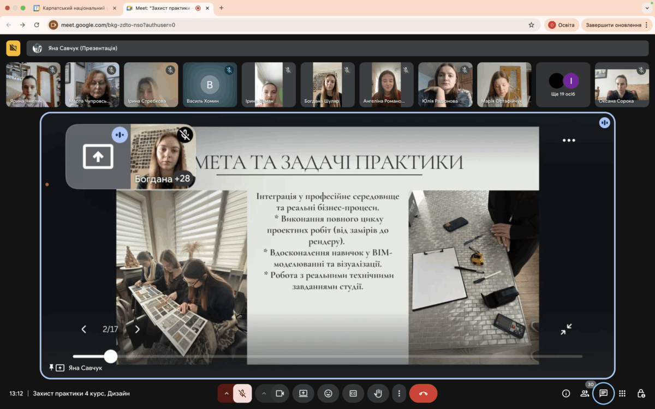
Task: Open meeting details info icon
Action: (566, 393)
